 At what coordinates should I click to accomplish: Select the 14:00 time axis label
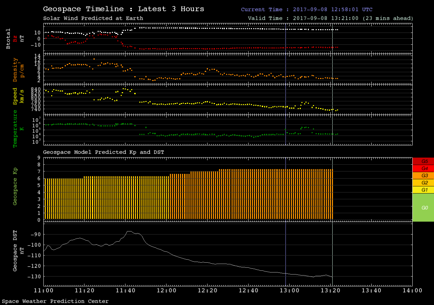(412, 290)
